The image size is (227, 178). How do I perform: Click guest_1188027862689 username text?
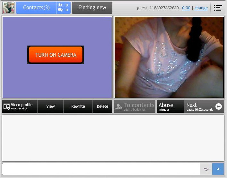point(158,8)
